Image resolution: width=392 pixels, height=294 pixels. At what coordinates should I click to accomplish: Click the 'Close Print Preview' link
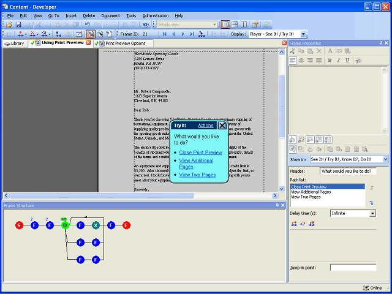tap(200, 153)
